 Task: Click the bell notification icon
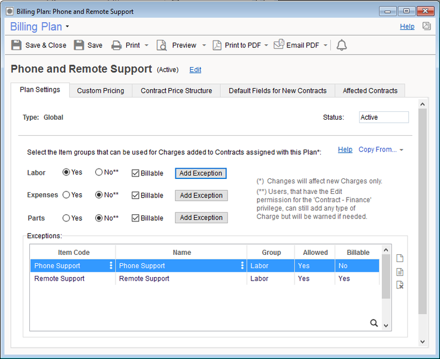341,45
